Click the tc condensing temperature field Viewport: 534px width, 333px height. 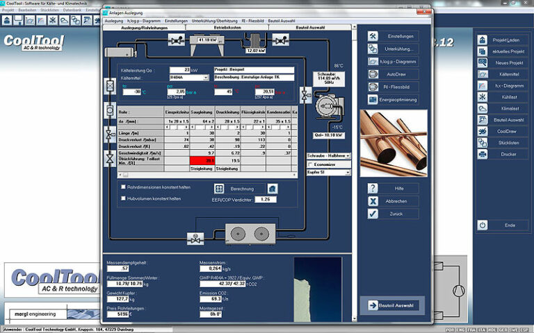coord(223,92)
